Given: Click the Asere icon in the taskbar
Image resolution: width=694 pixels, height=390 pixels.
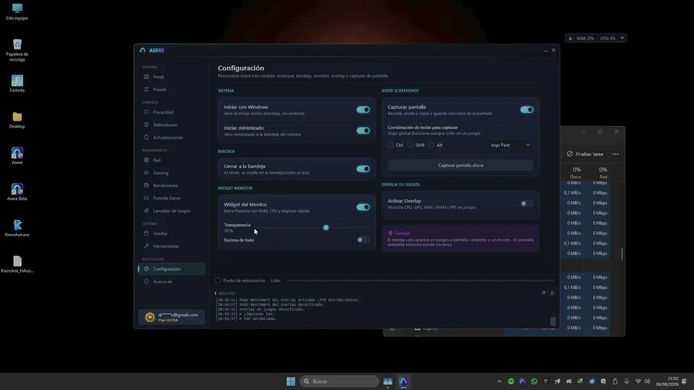Looking at the screenshot, I should tap(403, 381).
